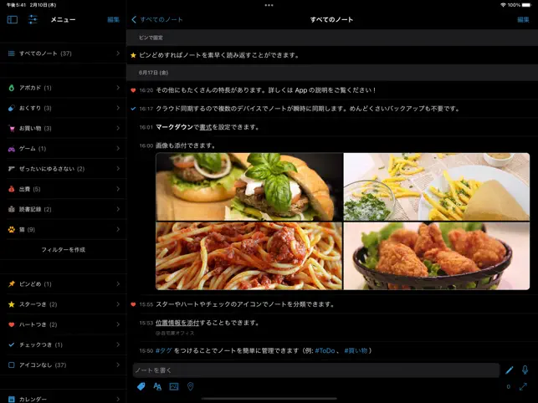Open text formatting Aa icon
The height and width of the screenshot is (403, 538).
(157, 386)
